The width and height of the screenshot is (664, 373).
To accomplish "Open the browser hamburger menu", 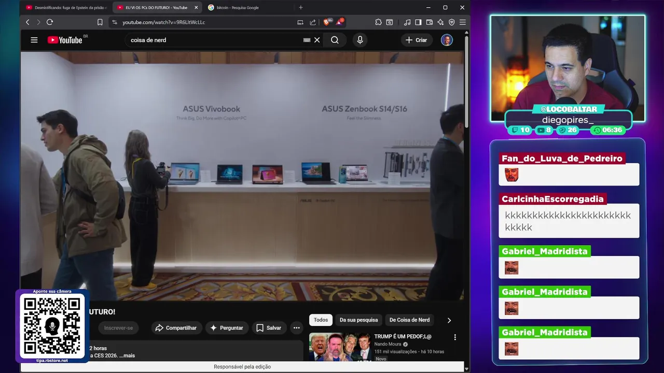I will 462,22.
